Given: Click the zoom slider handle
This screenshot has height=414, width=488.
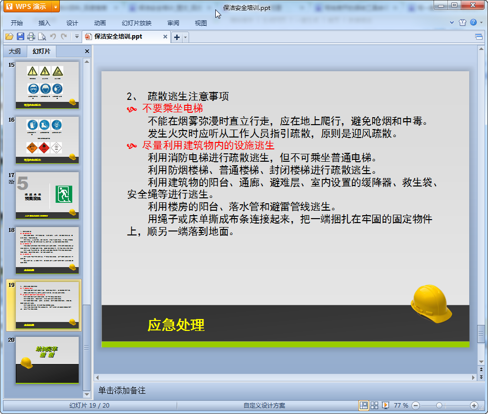Looking at the screenshot, I should 439,406.
